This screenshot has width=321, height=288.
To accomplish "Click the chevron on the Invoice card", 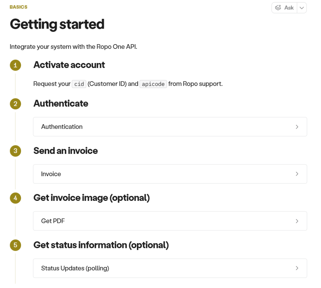I will [297, 174].
